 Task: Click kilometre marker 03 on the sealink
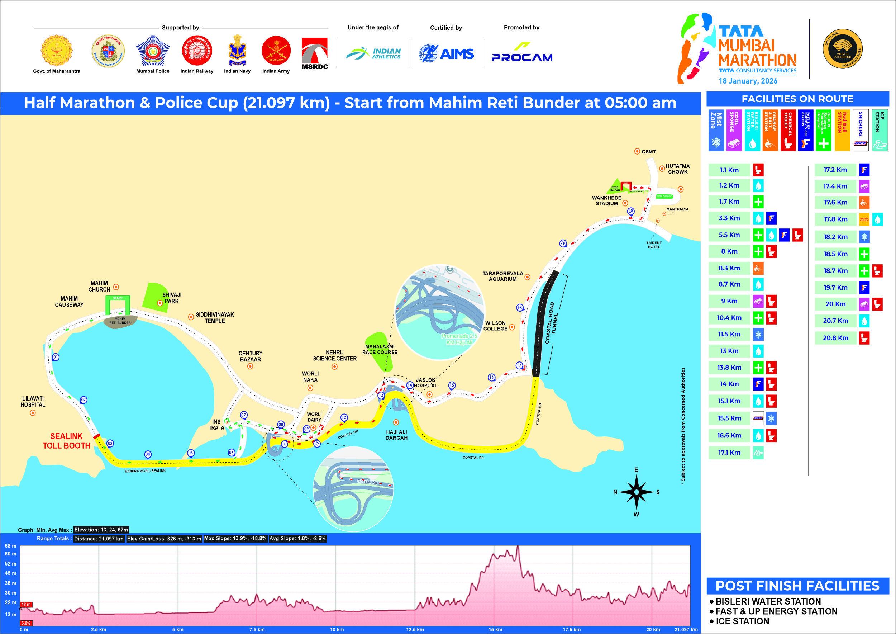[110, 443]
